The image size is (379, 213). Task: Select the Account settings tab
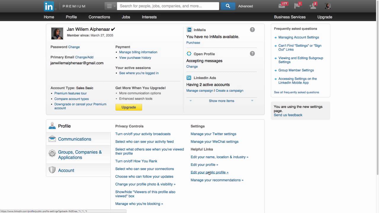click(66, 170)
